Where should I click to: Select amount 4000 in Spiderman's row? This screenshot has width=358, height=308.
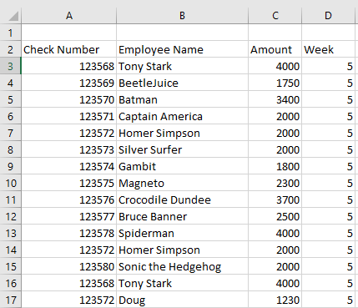click(x=275, y=233)
